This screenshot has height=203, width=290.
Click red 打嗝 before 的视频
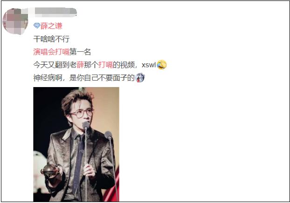pyautogui.click(x=105, y=65)
